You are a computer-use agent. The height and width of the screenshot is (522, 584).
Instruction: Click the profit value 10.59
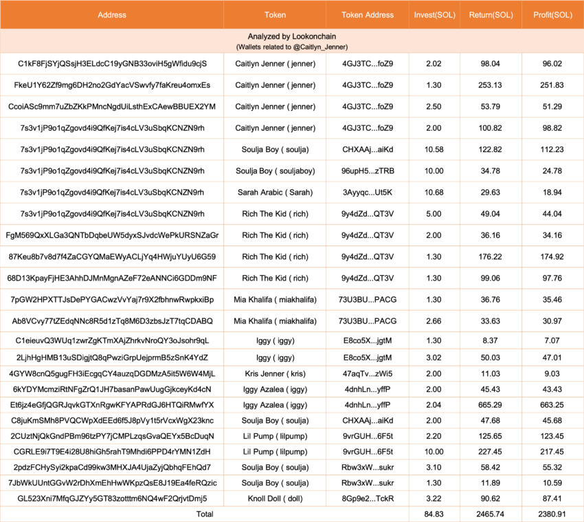click(x=552, y=483)
